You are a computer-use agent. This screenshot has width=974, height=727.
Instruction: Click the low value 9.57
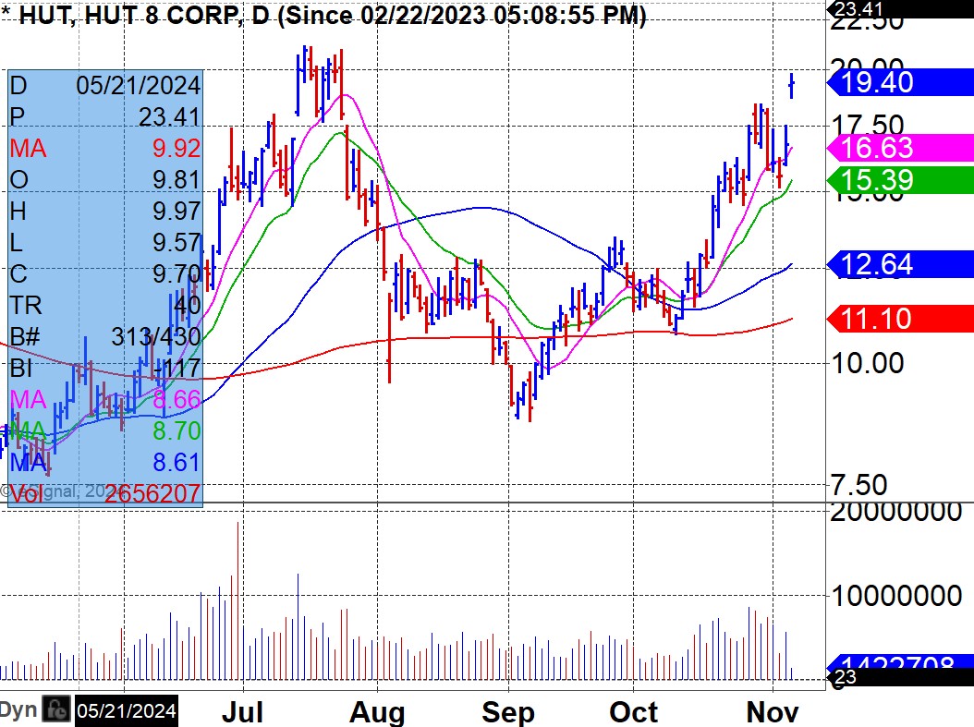click(x=177, y=242)
